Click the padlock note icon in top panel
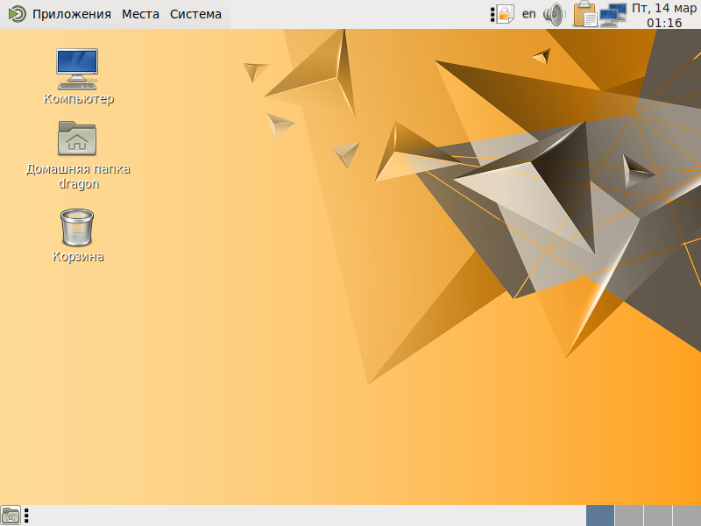701x526 pixels. click(506, 14)
